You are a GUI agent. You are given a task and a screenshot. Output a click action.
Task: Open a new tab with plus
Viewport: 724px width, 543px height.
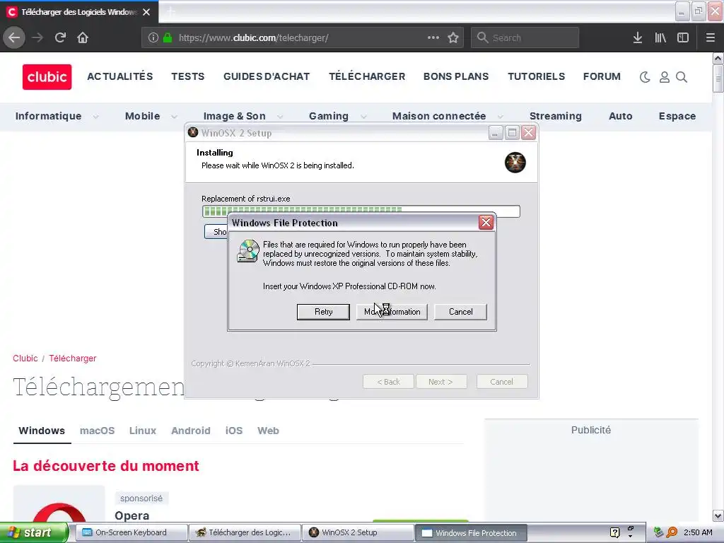(170, 11)
